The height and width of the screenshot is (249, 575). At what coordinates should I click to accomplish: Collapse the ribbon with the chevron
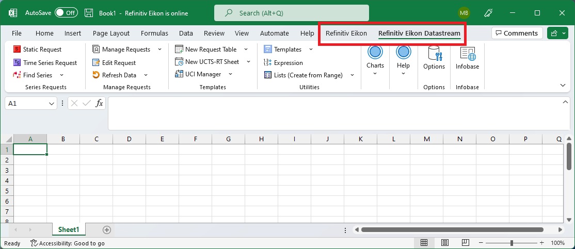click(x=563, y=85)
